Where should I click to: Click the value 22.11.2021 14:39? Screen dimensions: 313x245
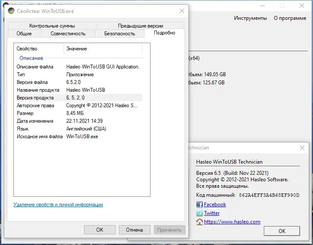[x=85, y=121]
